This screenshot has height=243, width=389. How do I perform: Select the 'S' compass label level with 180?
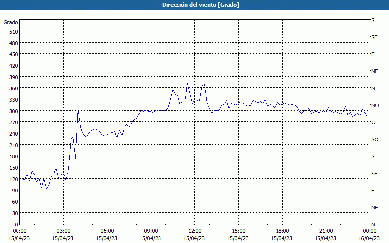[373, 156]
